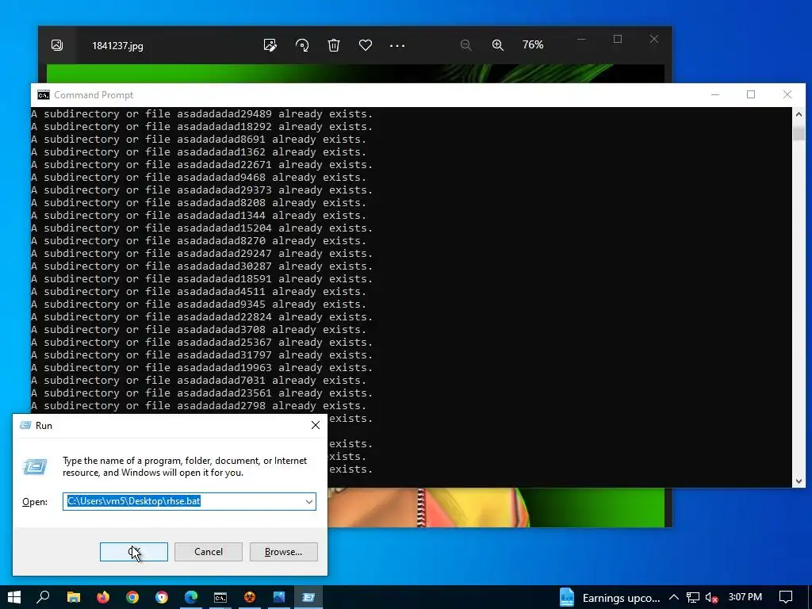Add the photo to favorites with the heart
The width and height of the screenshot is (812, 609).
(x=366, y=45)
